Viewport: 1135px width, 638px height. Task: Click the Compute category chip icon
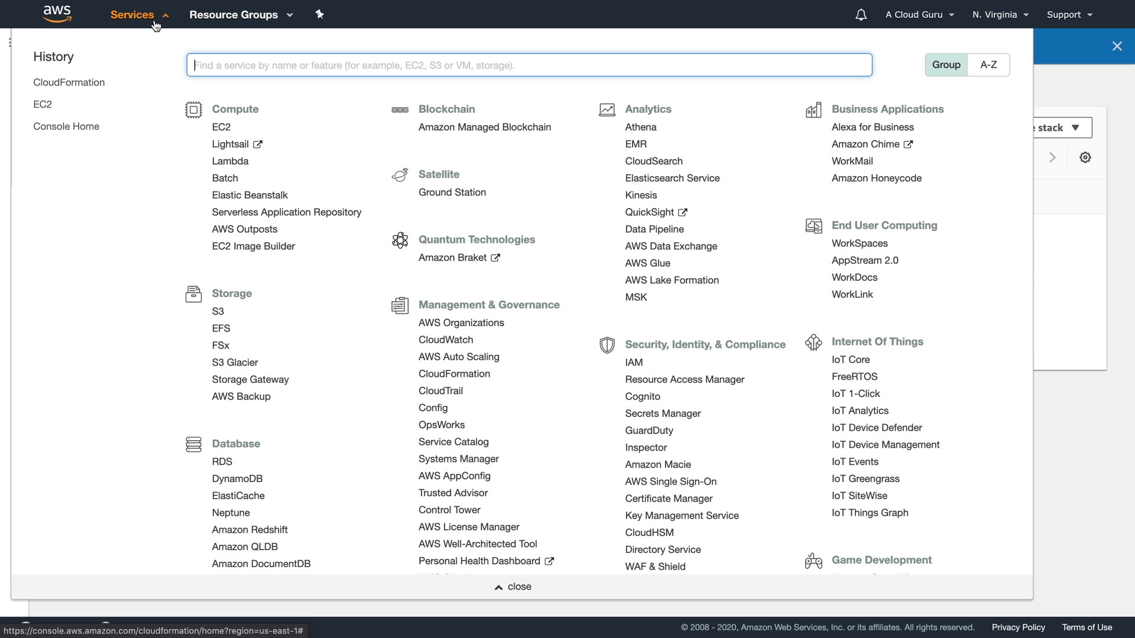[x=193, y=110]
